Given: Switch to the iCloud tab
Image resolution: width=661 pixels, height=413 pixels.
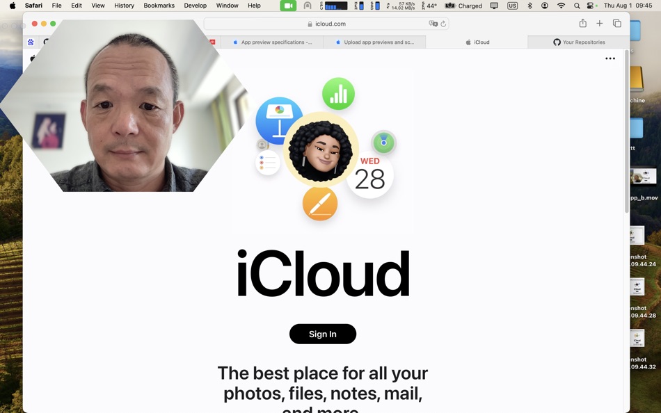Looking at the screenshot, I should (x=481, y=42).
